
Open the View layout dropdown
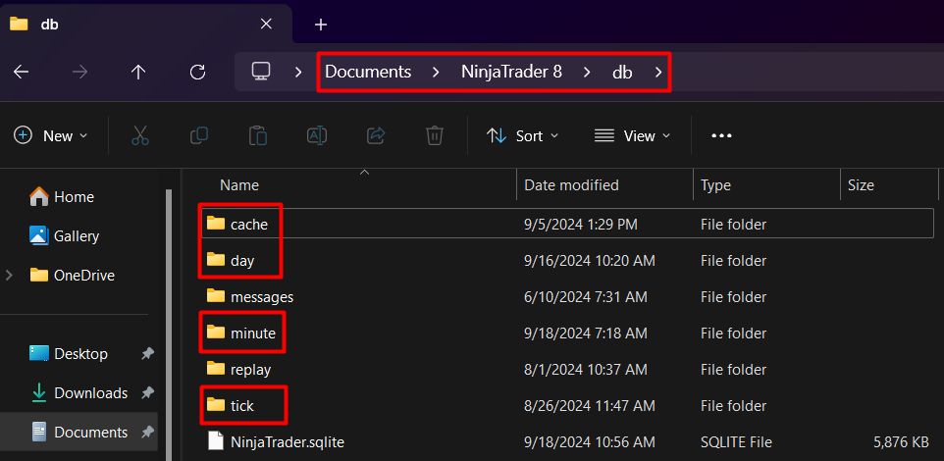[x=633, y=135]
